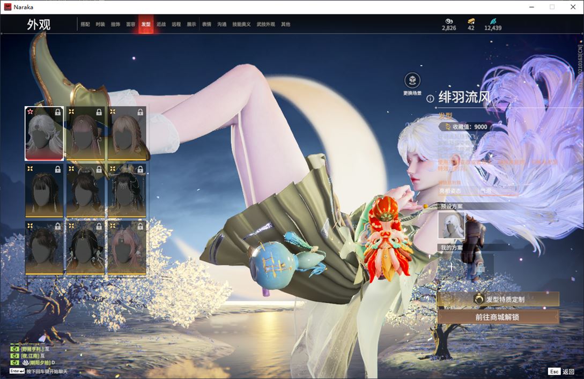The image size is (584, 379).
Task: Click the feather currency icon above 12,439
Action: click(493, 21)
